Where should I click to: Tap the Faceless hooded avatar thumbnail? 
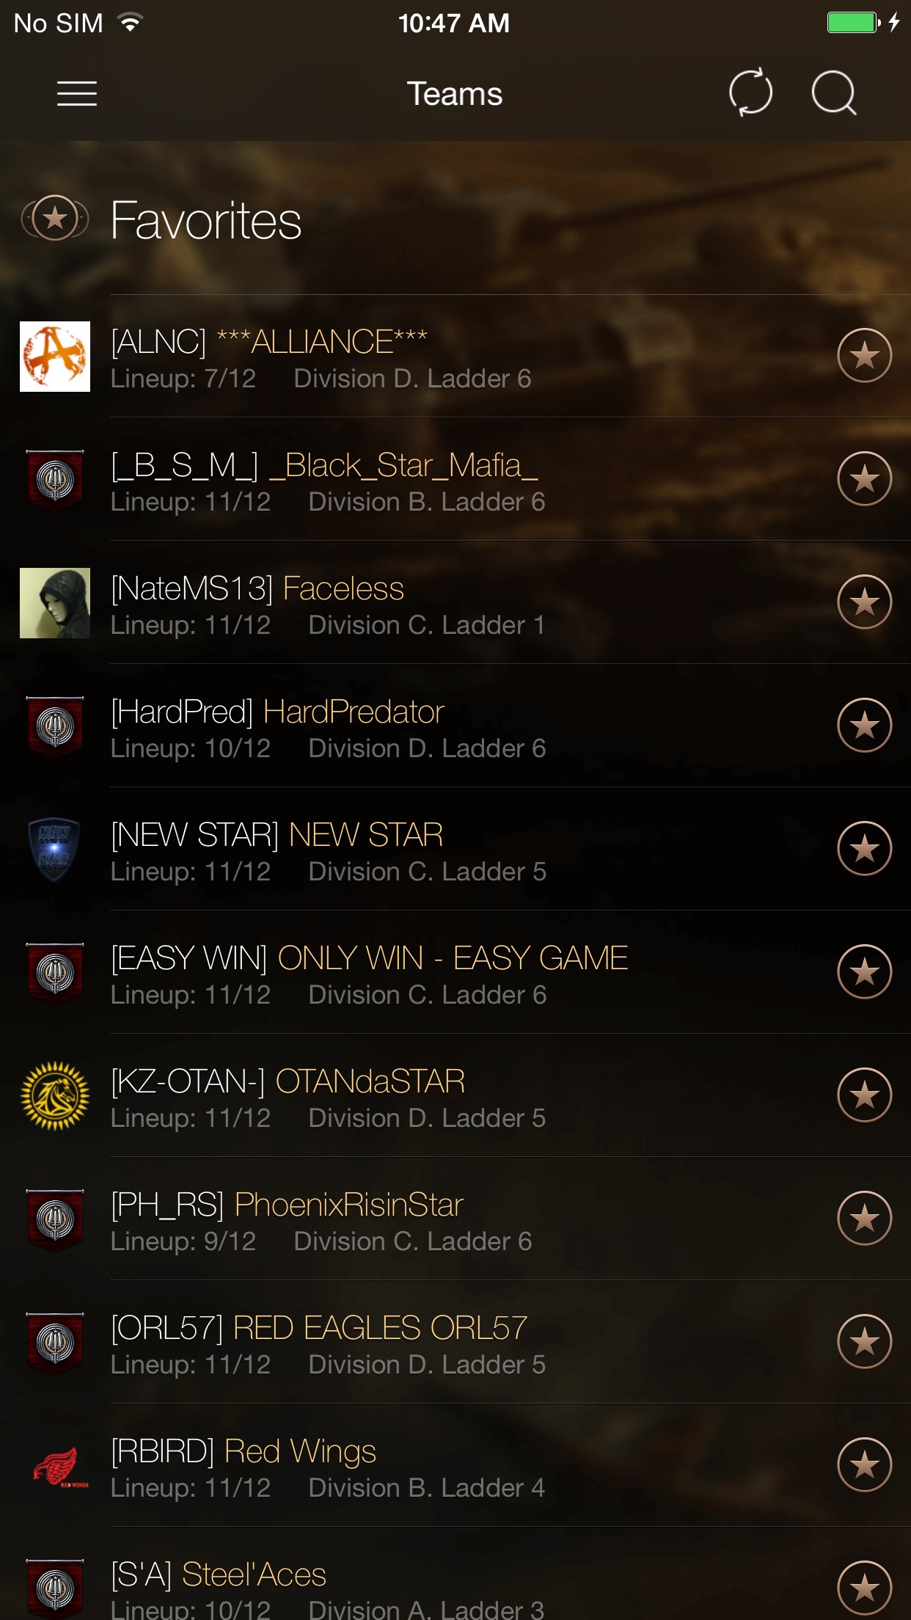coord(55,603)
